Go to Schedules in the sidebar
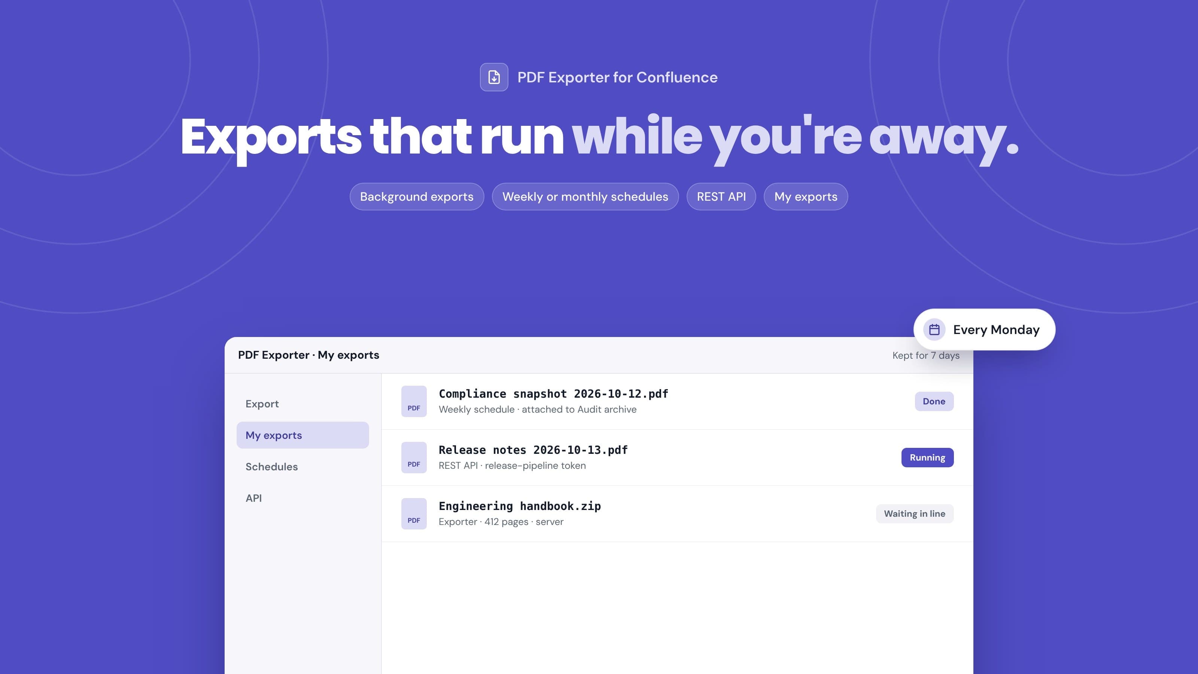Image resolution: width=1198 pixels, height=674 pixels. (303, 467)
